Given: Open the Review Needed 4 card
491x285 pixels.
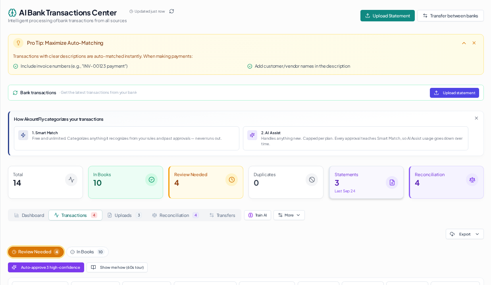Looking at the screenshot, I should click(206, 182).
